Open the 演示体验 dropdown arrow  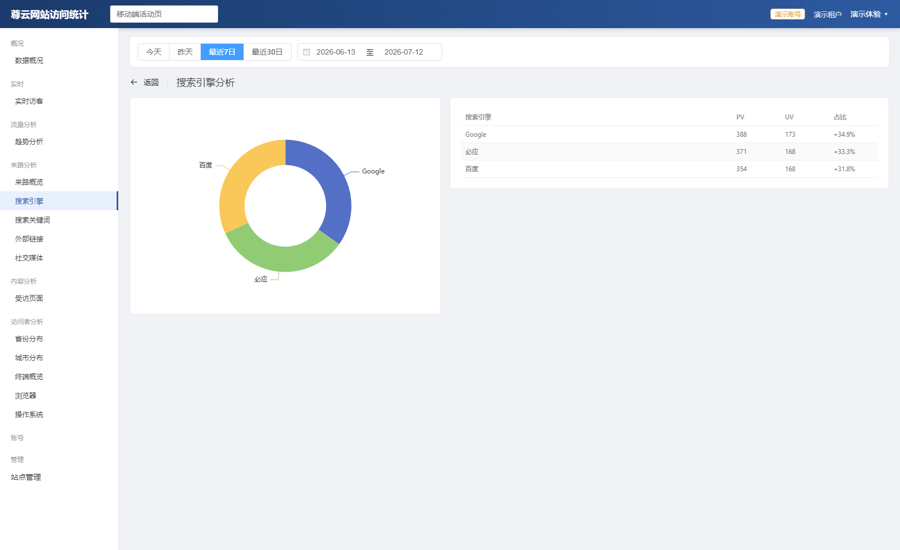886,14
